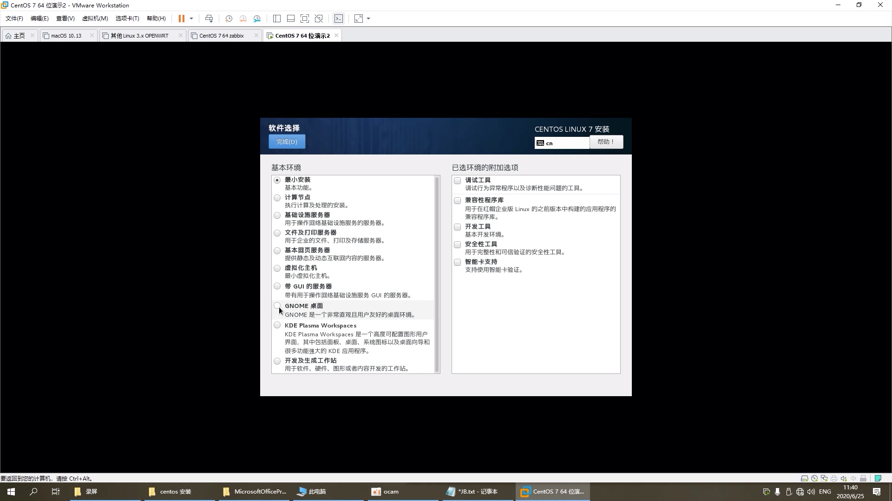Click the CD/DVD device status icon

814,478
